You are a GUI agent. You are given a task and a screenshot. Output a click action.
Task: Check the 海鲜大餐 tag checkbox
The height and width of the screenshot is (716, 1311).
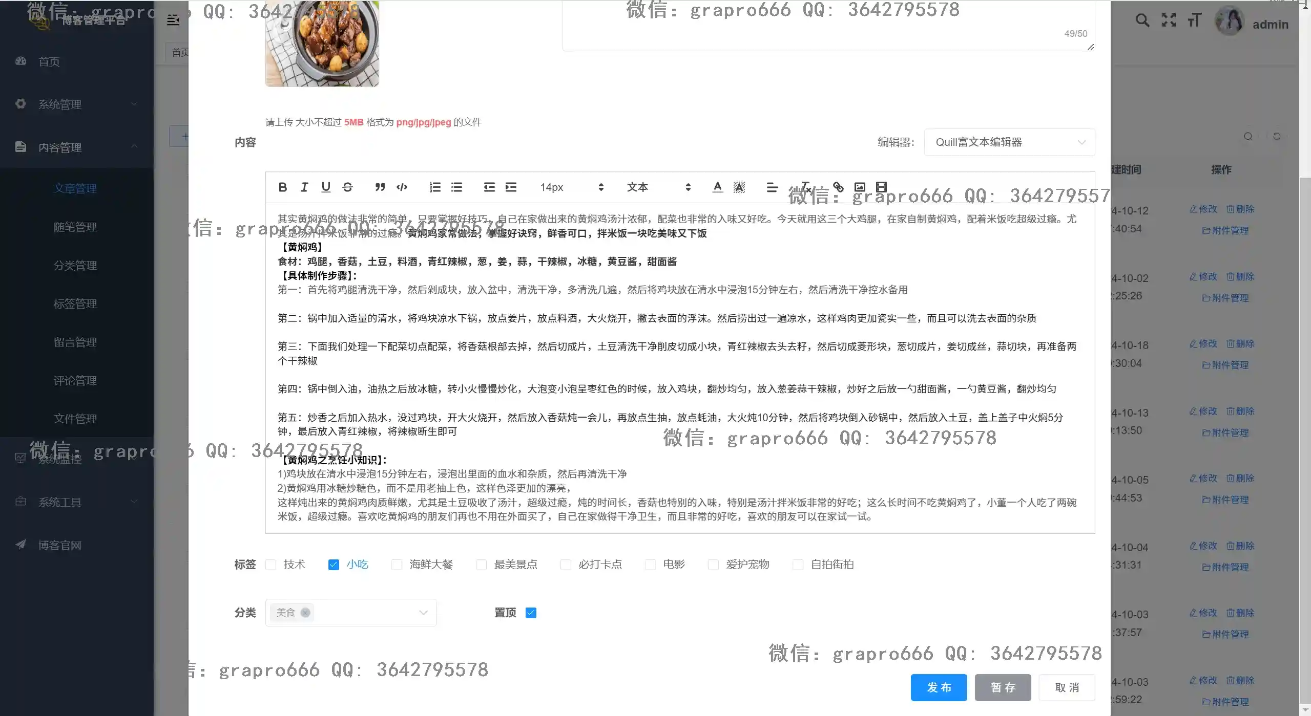[397, 565]
